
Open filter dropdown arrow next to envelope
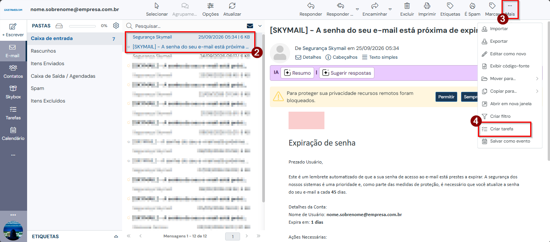tap(260, 26)
